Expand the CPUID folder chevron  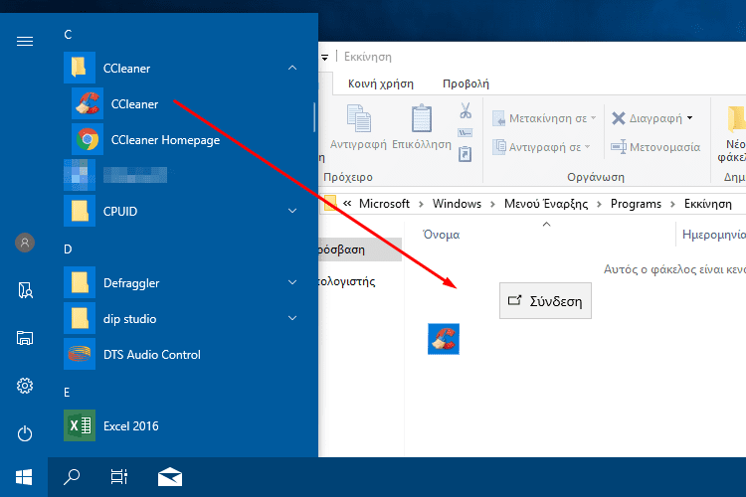292,211
